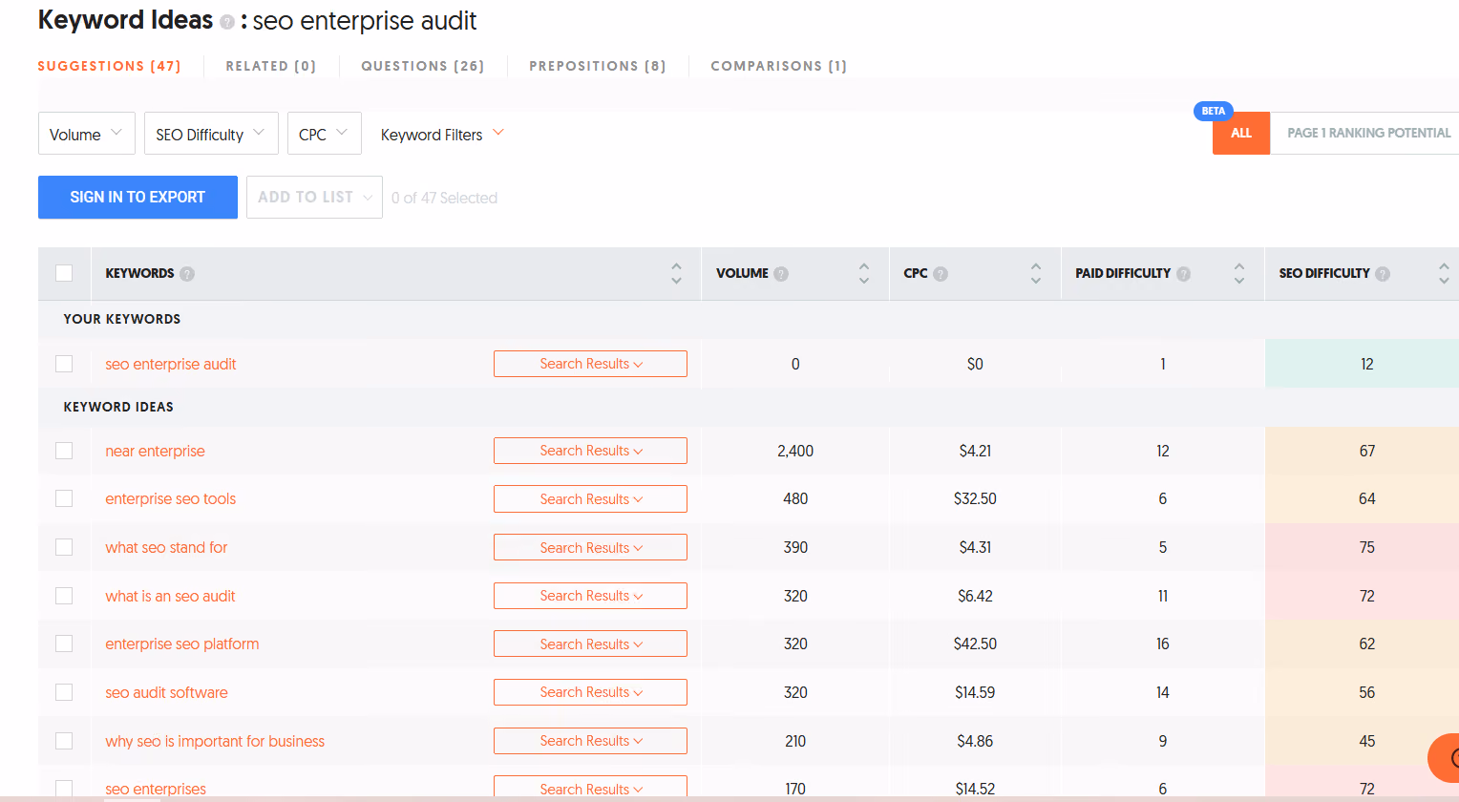
Task: Open the 'enterprise seo tools' keyword link
Action: 170,498
